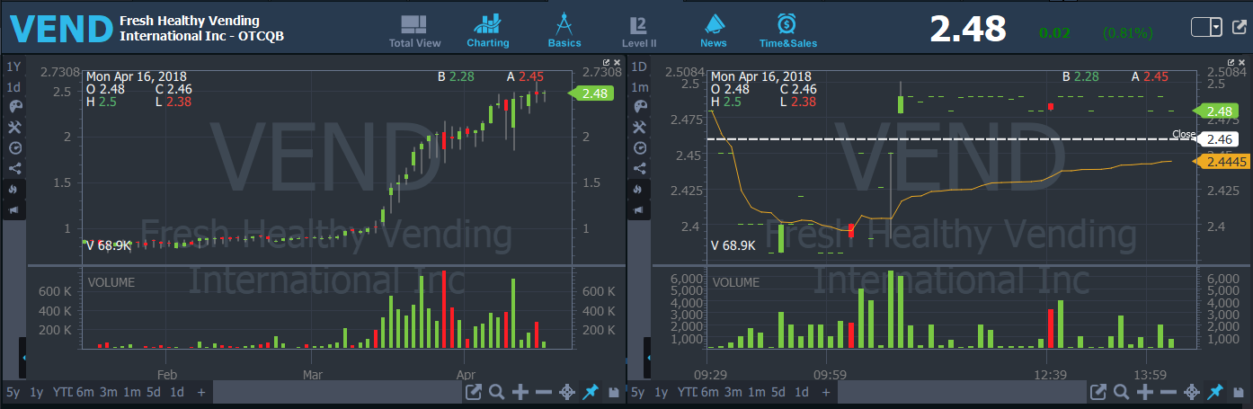Image resolution: width=1253 pixels, height=409 pixels.
Task: Click the VEND ticker symbol
Action: [61, 29]
